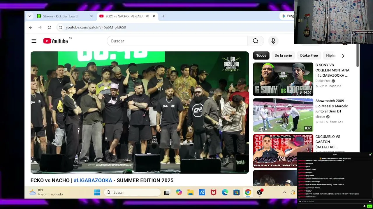Open McAfee from the taskbar
The height and width of the screenshot is (209, 373).
[x=213, y=192]
